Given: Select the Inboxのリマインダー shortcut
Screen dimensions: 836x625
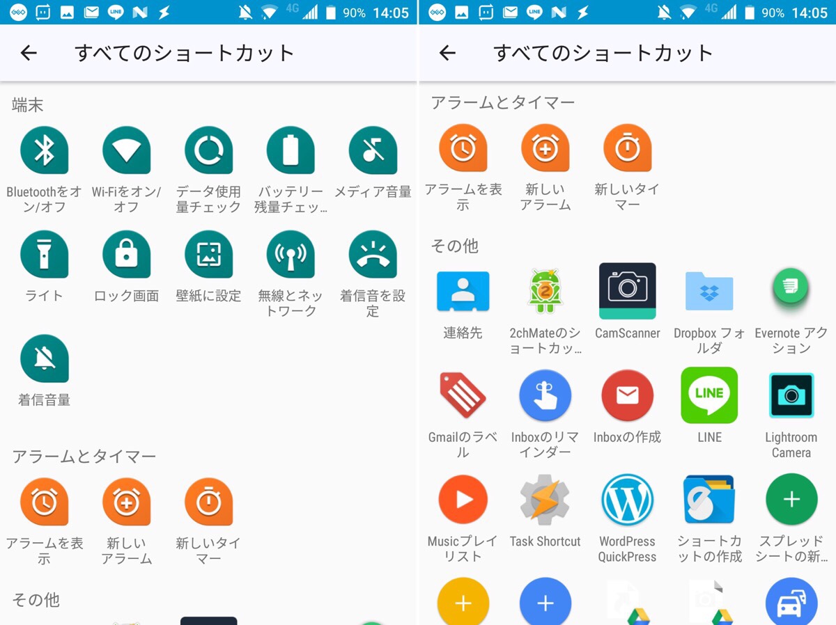Looking at the screenshot, I should pyautogui.click(x=545, y=395).
